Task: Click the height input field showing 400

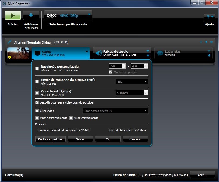Action: 138,66
